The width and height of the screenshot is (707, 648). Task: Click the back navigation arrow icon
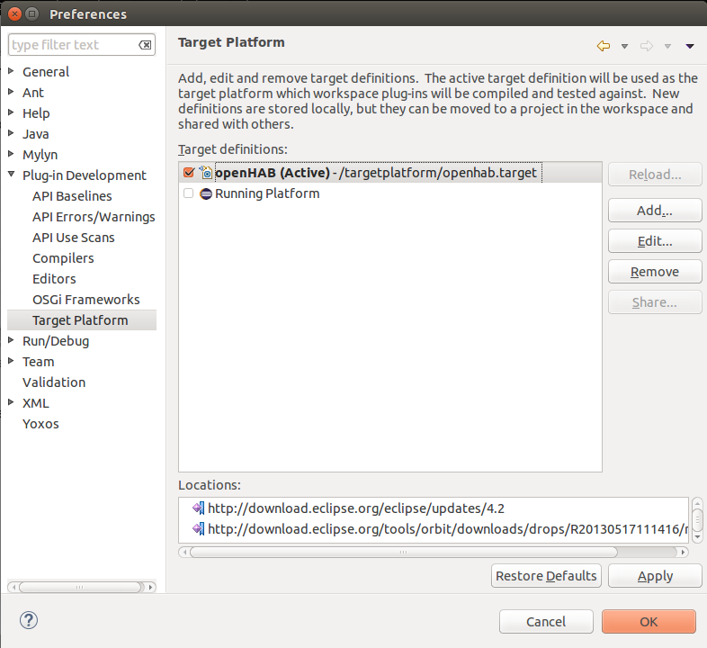point(603,46)
